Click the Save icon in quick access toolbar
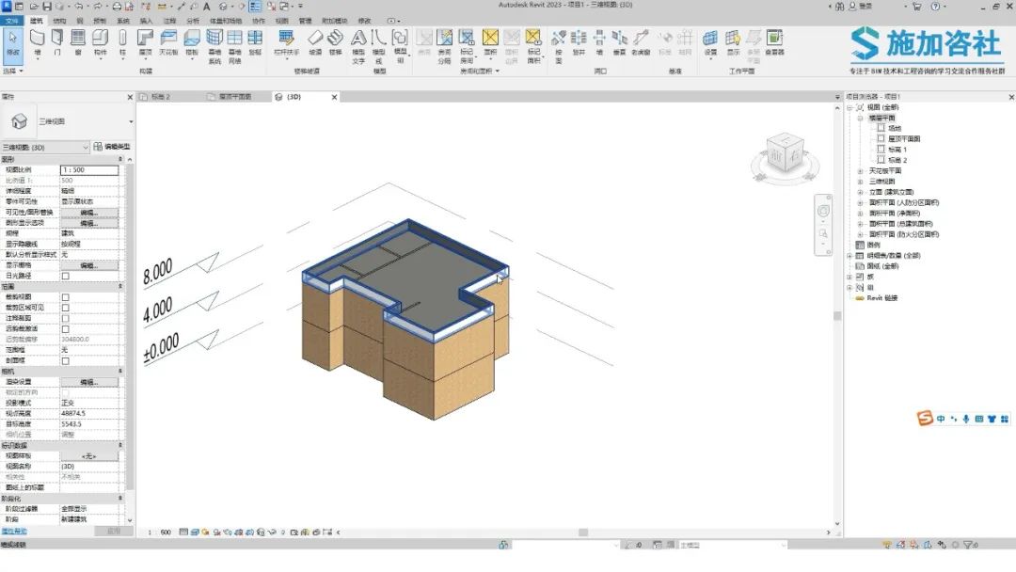The height and width of the screenshot is (572, 1016). click(47, 7)
